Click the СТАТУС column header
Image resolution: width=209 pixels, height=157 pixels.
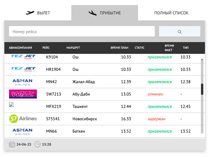139,48
